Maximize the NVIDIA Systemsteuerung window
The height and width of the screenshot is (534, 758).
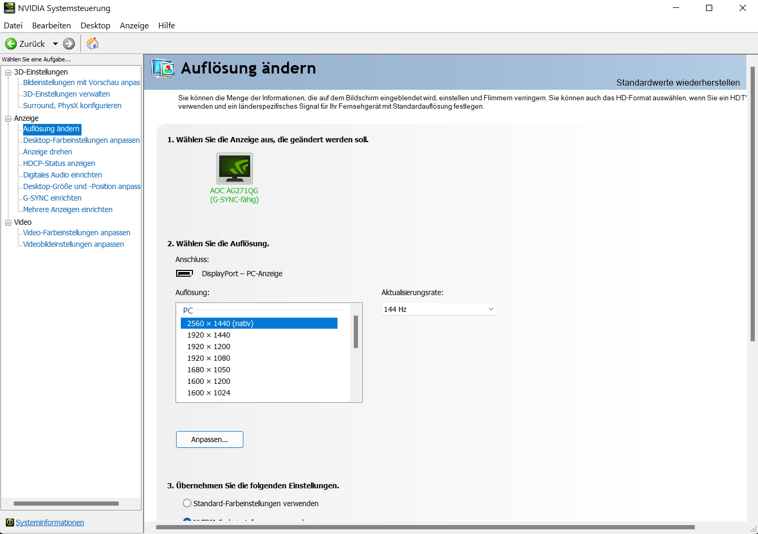(709, 8)
